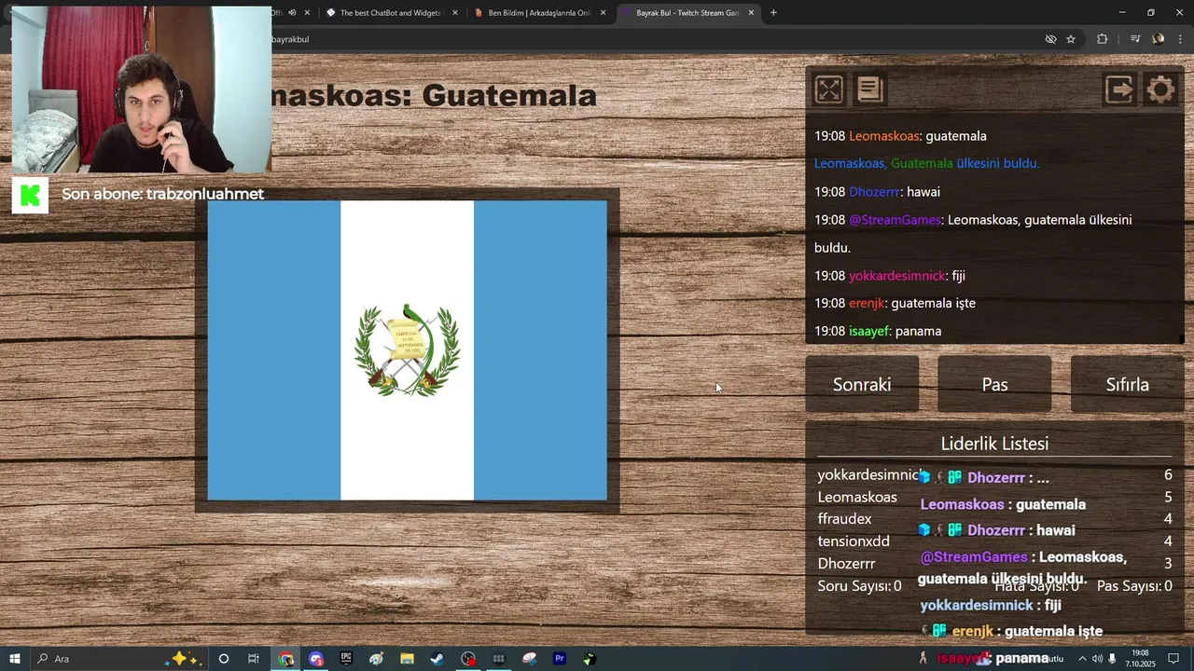The width and height of the screenshot is (1194, 671).
Task: Open the volume control in system tray
Action: pyautogui.click(x=1097, y=659)
